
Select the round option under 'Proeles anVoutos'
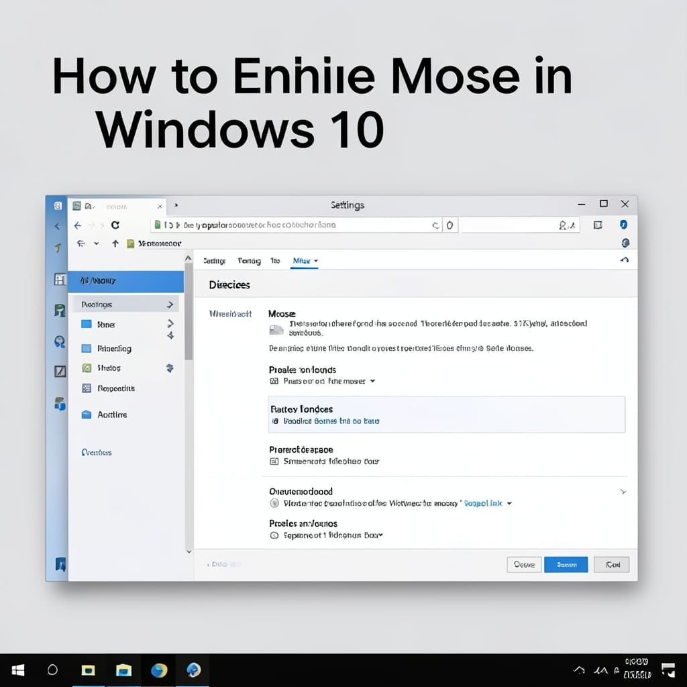point(274,535)
